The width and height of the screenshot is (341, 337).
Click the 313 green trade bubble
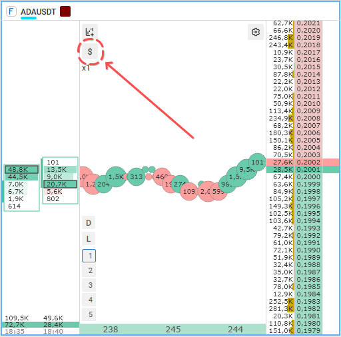[137, 176]
